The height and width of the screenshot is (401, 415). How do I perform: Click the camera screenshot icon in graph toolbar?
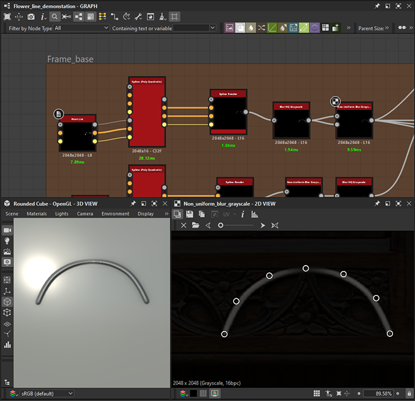(x=31, y=16)
